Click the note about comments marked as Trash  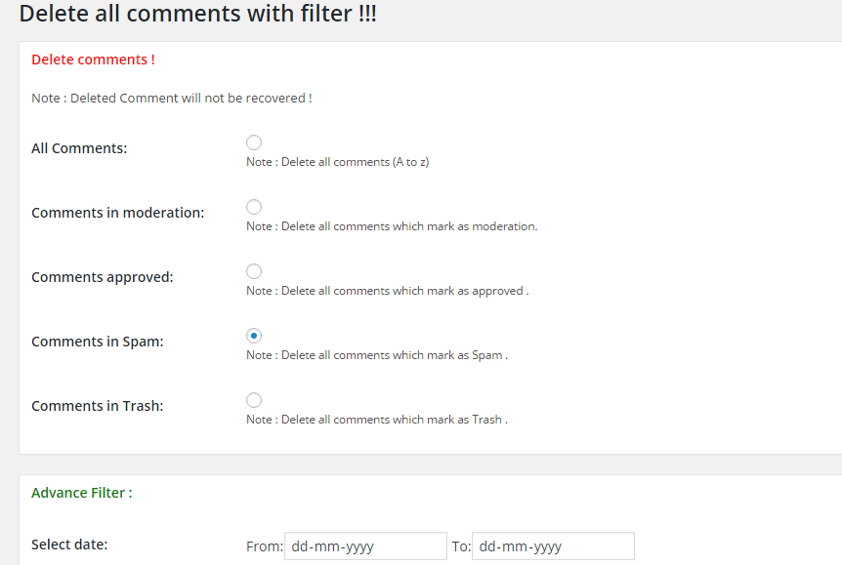coord(377,420)
